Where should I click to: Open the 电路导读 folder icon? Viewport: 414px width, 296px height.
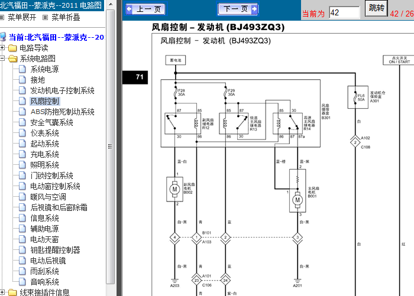point(12,48)
